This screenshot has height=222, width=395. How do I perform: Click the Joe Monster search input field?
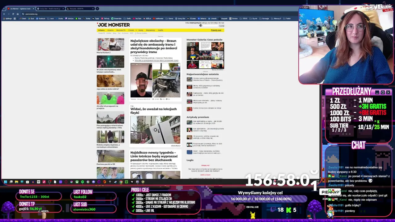[x=210, y=26]
